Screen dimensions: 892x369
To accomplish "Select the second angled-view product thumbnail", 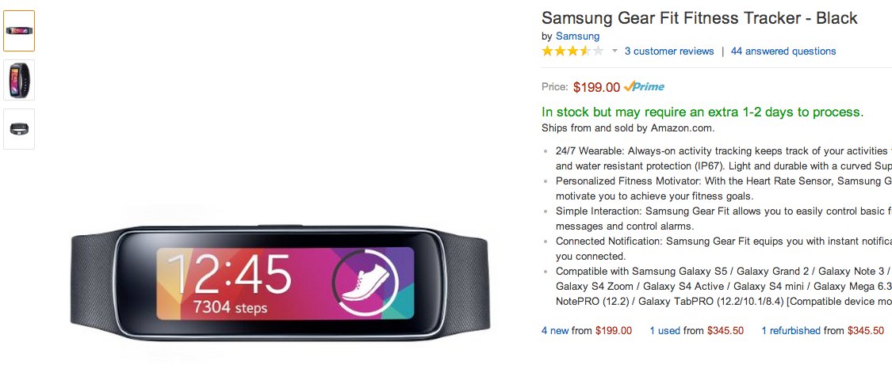I will pos(19,80).
